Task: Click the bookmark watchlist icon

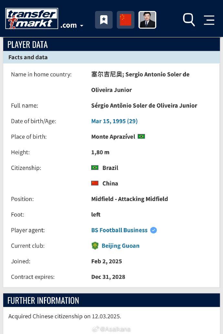Action: [104, 20]
